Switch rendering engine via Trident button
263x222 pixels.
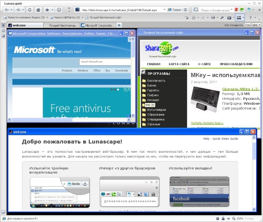[x=174, y=10]
